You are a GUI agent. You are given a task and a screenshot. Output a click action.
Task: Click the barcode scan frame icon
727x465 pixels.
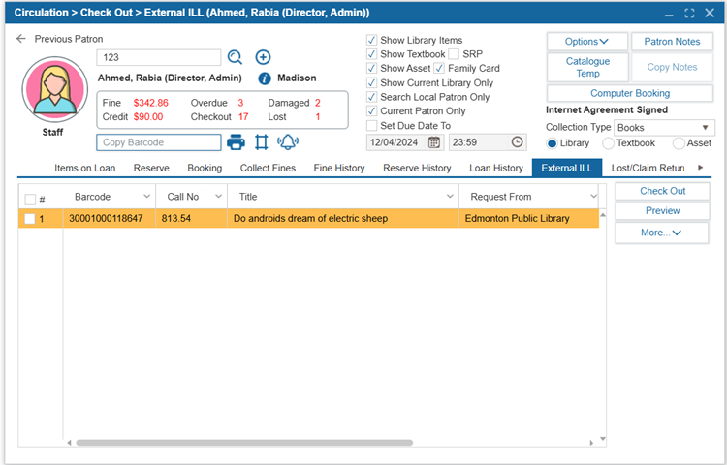(261, 142)
